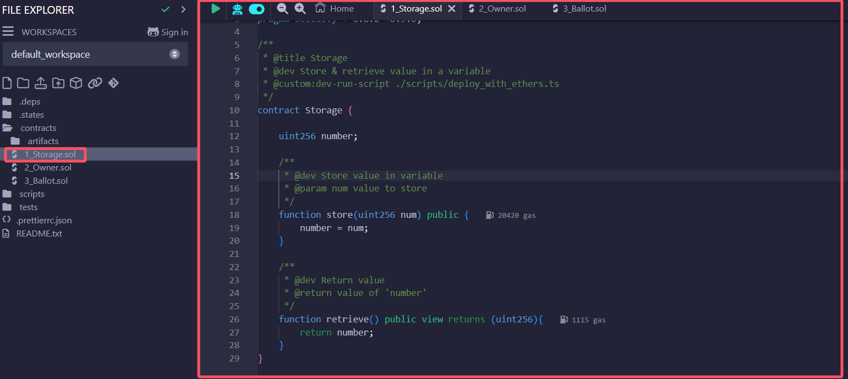Click the 'return number;' statement
The image size is (848, 379).
[337, 332]
